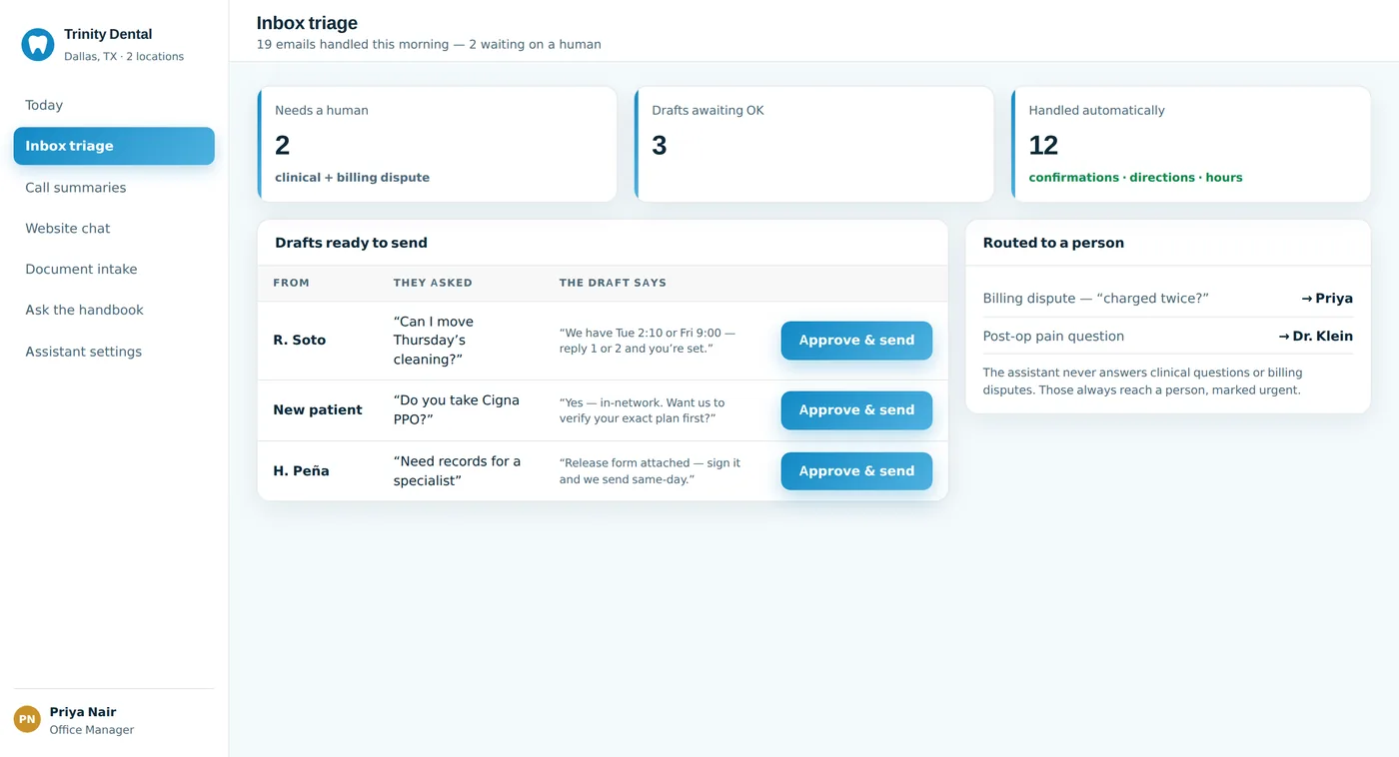Click the "→ Priya" assignee label
This screenshot has height=757, width=1399.
click(1327, 299)
